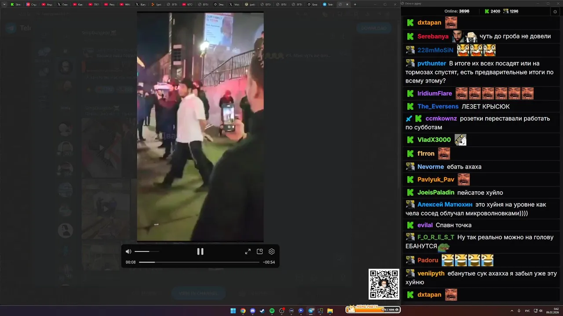
Task: Enter fullscreen mode in video player
Action: [x=248, y=251]
